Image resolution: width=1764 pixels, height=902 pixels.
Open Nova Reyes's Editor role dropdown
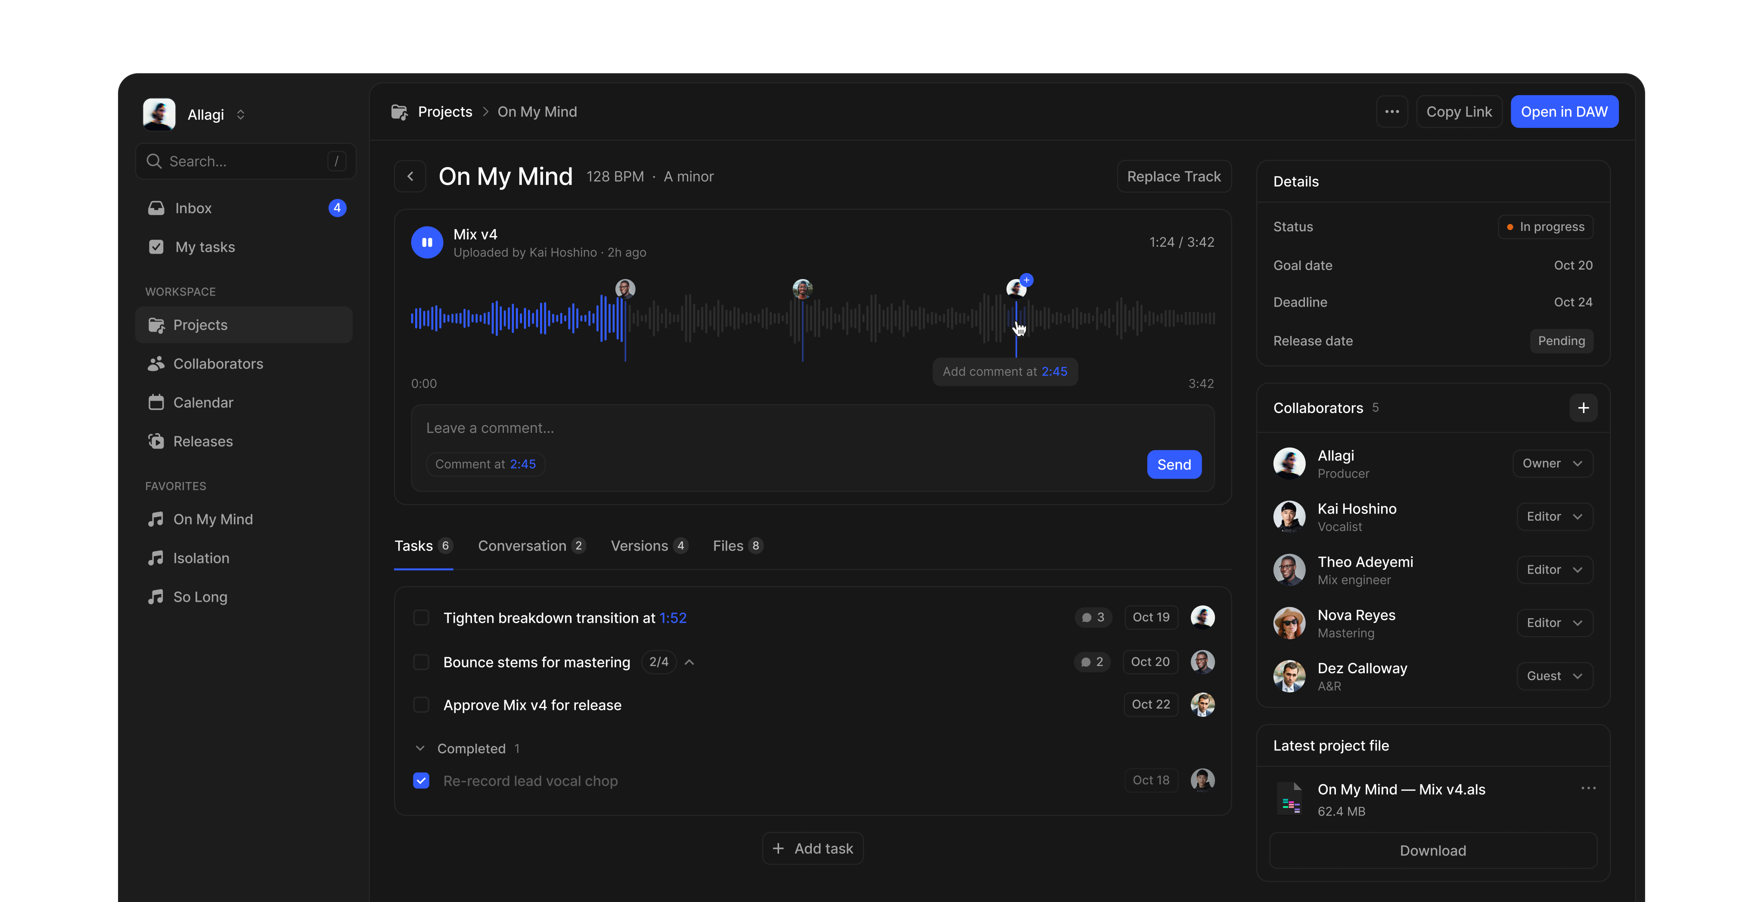click(x=1554, y=622)
